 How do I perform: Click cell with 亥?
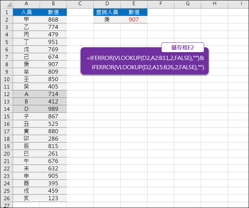click(x=27, y=198)
